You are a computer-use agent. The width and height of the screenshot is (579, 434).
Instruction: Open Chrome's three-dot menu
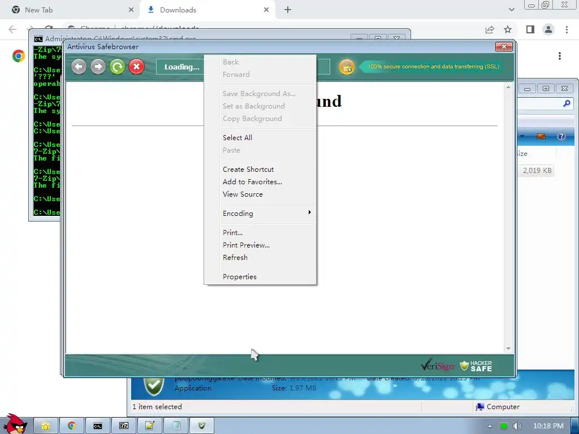pos(567,29)
